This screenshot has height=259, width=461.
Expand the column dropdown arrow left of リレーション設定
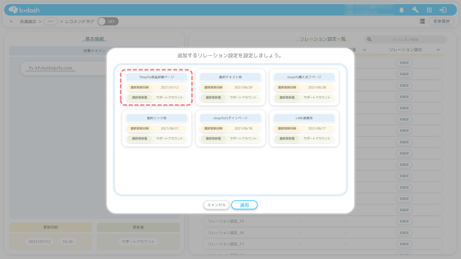tap(364, 50)
